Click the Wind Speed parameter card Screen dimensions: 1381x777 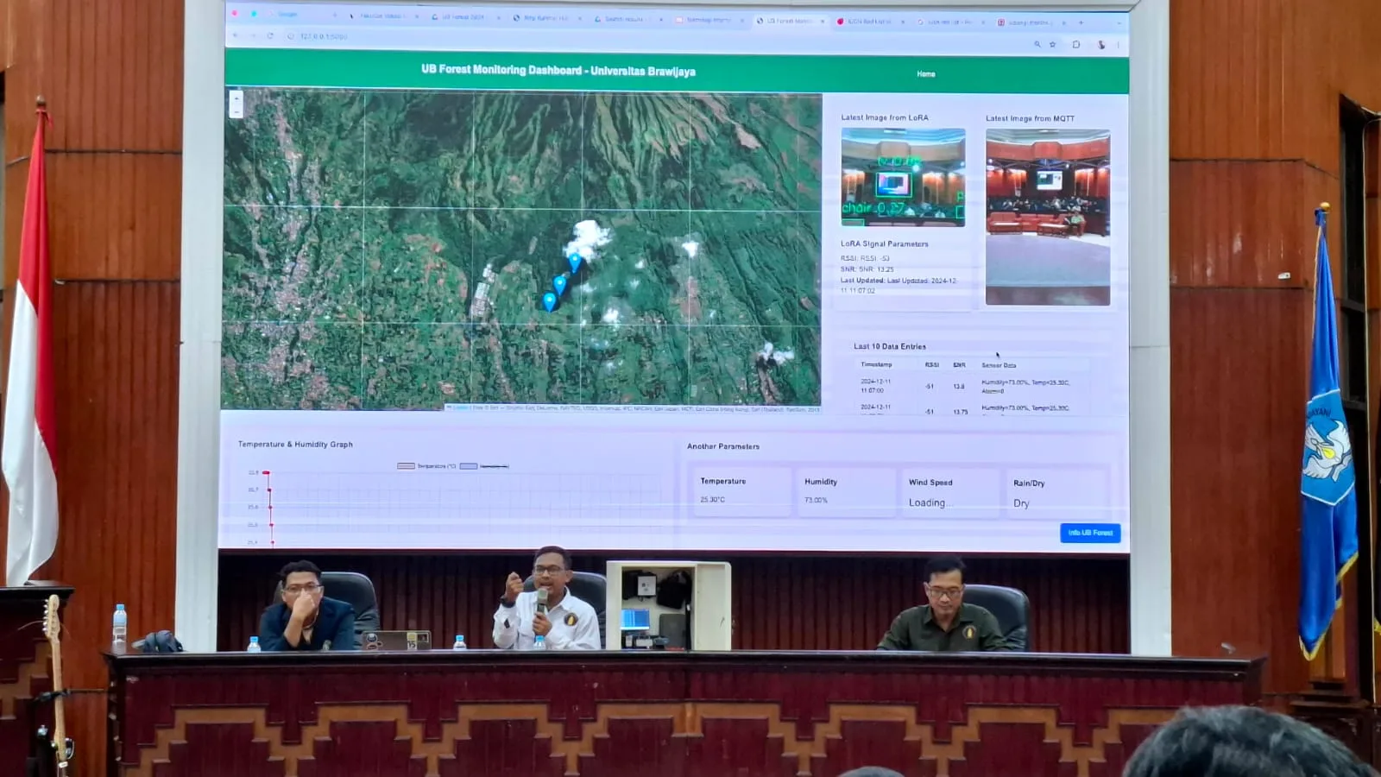pos(950,493)
